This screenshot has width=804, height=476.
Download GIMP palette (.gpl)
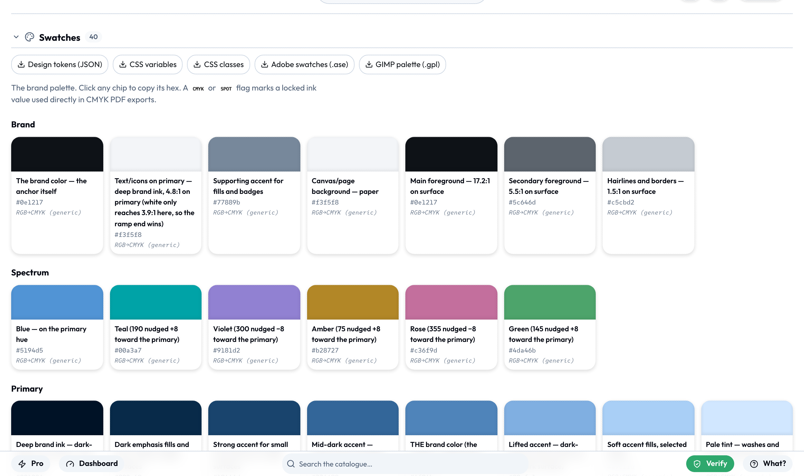[402, 65]
